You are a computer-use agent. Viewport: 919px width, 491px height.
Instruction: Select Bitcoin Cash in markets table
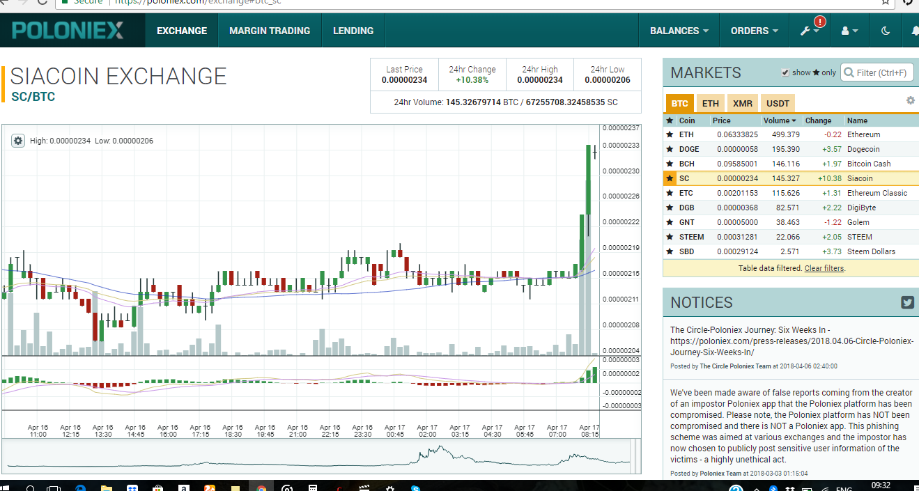point(869,164)
